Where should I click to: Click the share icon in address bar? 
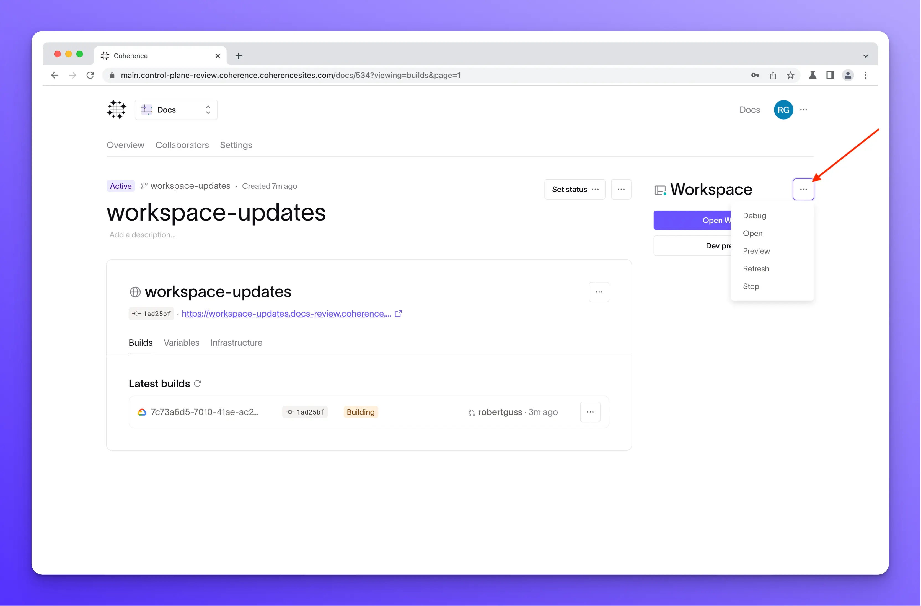point(773,76)
